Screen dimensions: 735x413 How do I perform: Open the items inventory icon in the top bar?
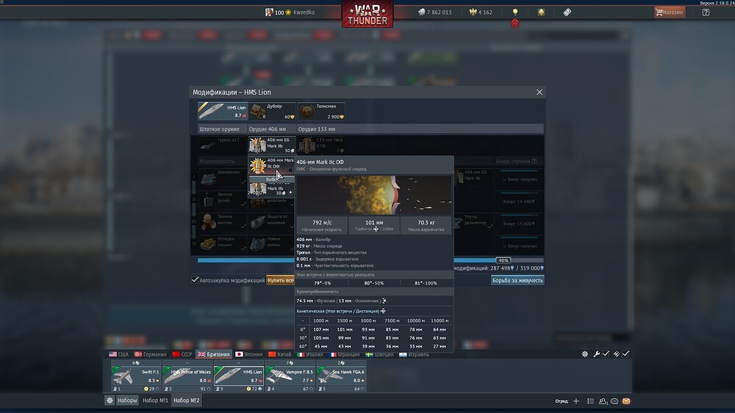[567, 12]
